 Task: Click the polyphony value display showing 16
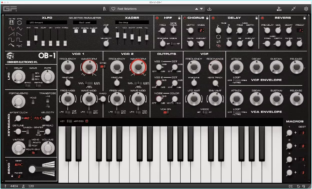[33, 153]
